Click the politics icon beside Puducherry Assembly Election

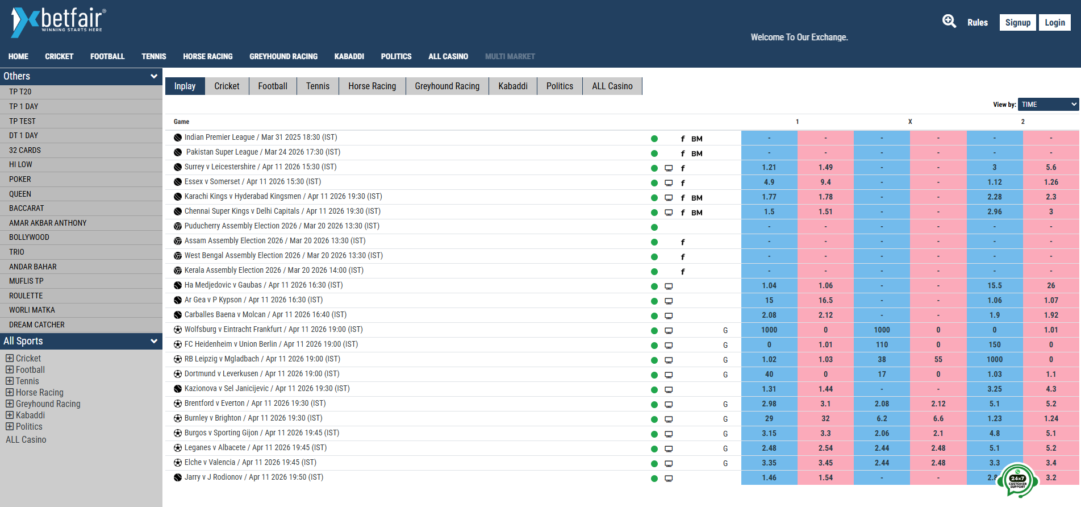(178, 226)
